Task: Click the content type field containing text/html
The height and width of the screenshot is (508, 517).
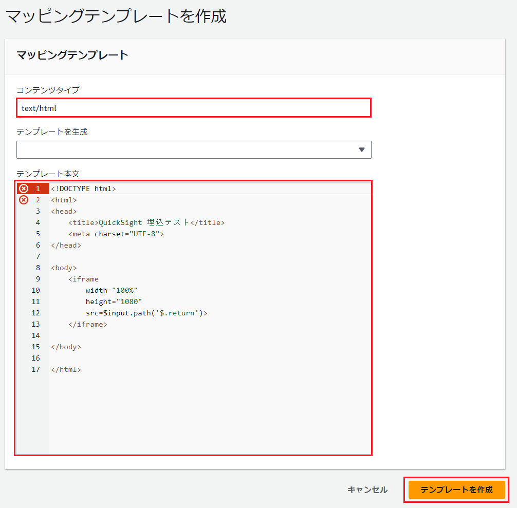Action: coord(194,108)
